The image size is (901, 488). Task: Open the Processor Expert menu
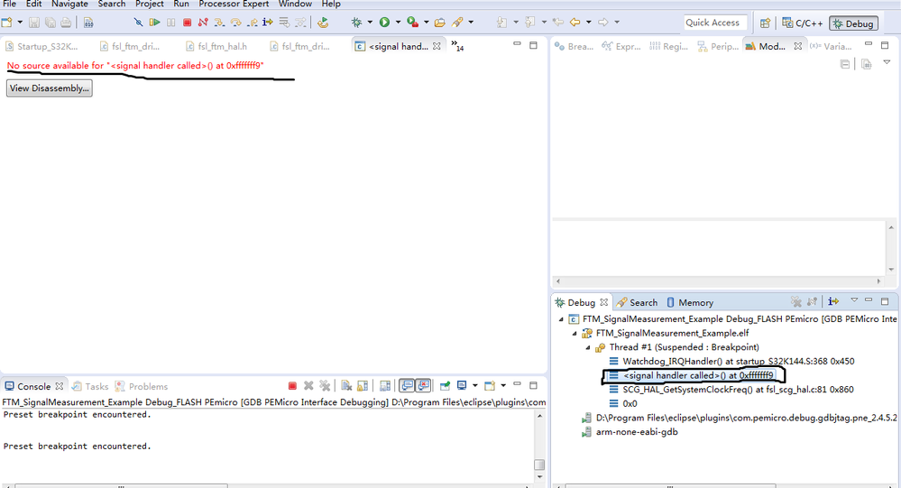(x=234, y=4)
